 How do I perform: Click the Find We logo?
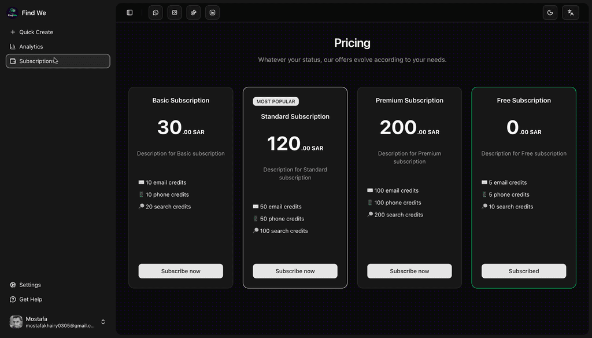click(12, 13)
